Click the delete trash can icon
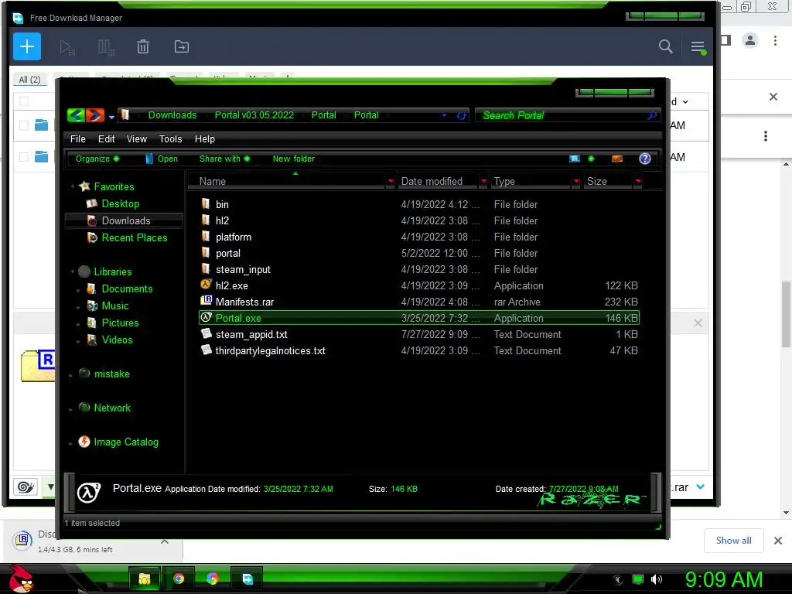 143,47
